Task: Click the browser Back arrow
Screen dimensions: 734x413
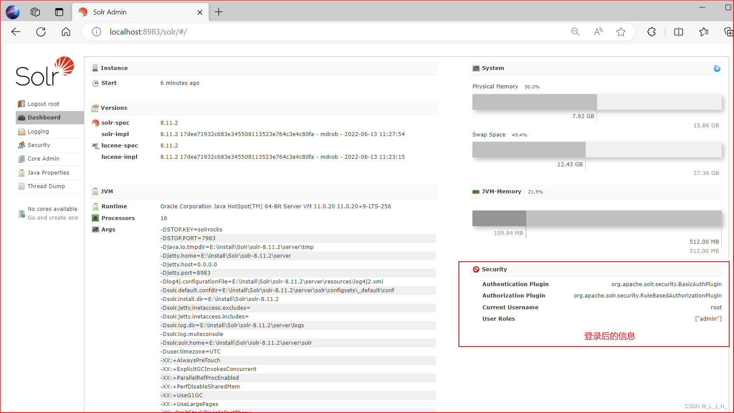Action: pyautogui.click(x=16, y=32)
